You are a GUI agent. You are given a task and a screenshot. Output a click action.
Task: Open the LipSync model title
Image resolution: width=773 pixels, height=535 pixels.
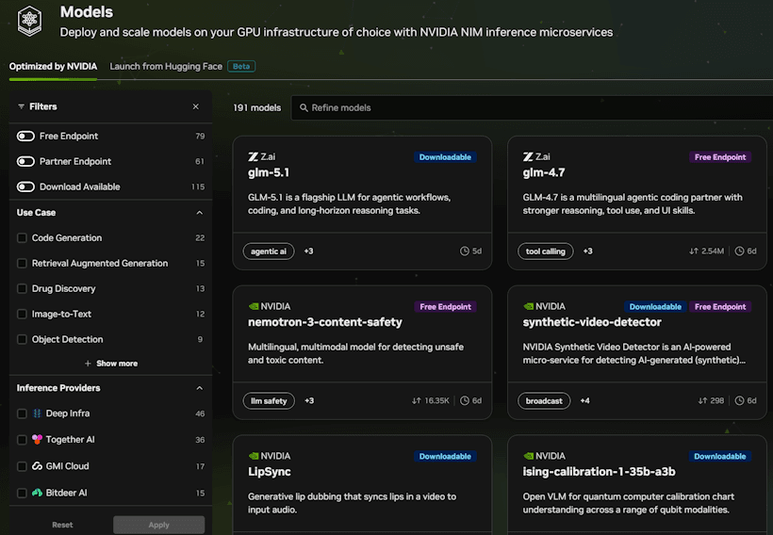270,472
